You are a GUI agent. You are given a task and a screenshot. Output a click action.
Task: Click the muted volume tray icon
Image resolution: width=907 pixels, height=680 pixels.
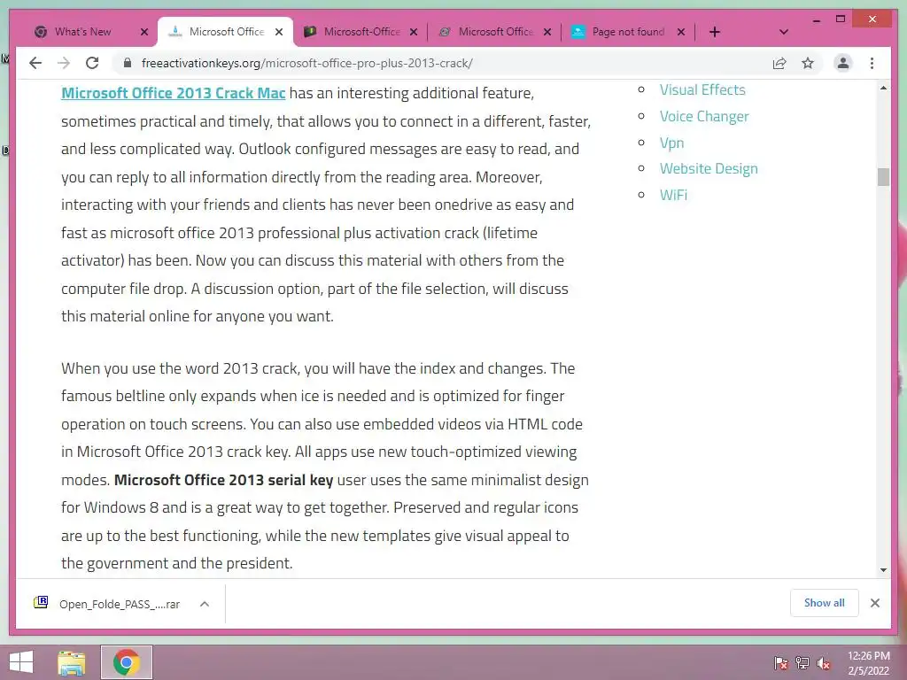tap(824, 662)
